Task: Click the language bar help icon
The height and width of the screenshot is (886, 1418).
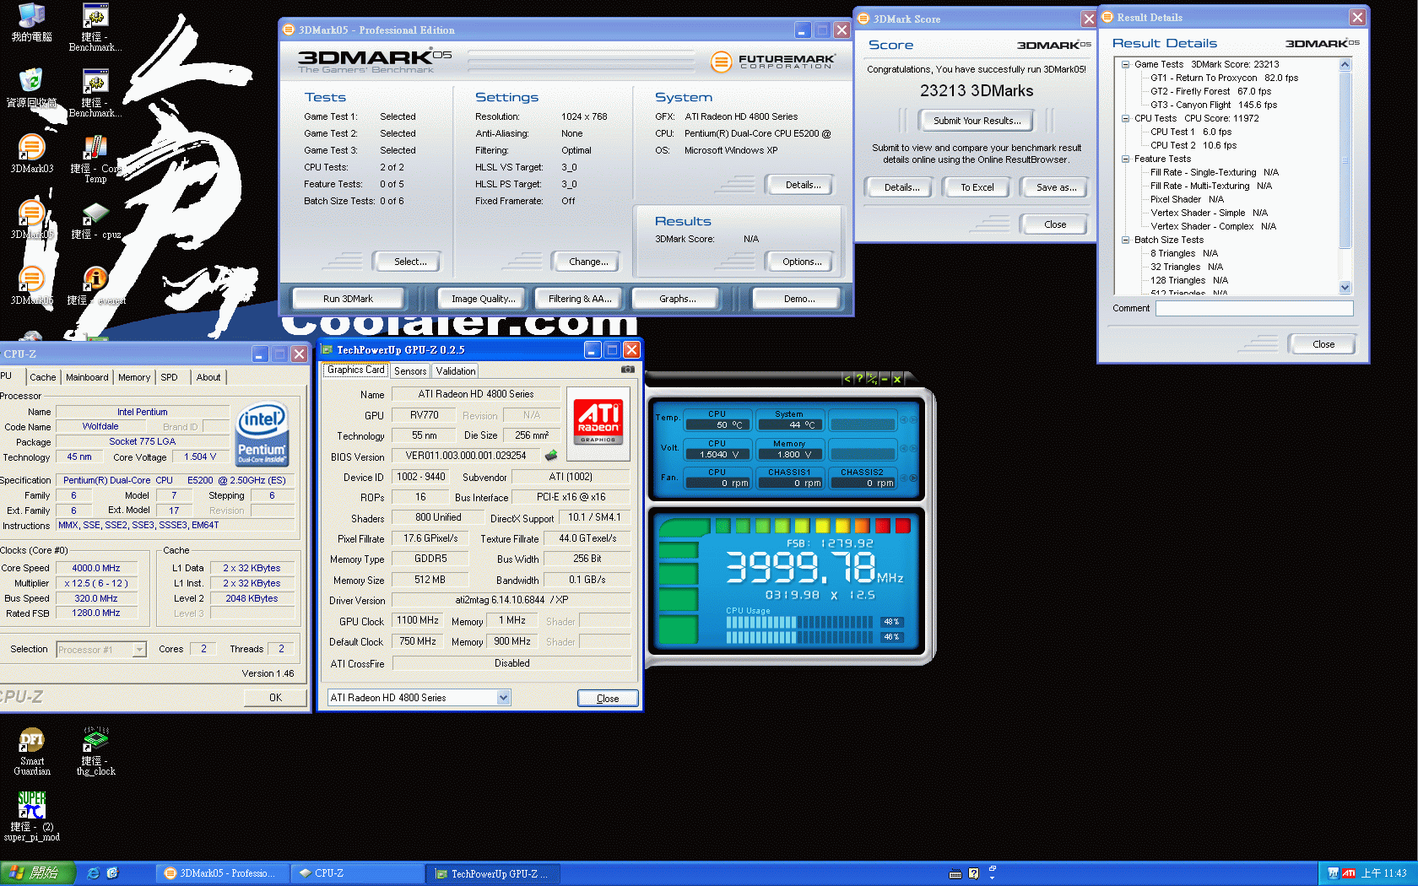Action: click(974, 874)
